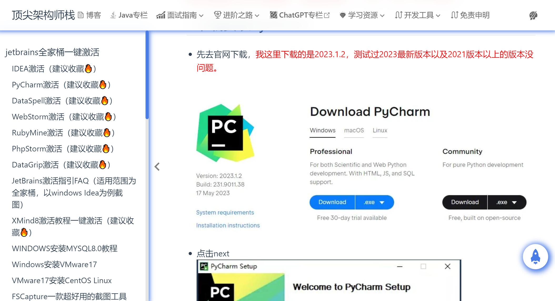Click 'Welcome to PyCharm Setup' text
This screenshot has height=301, width=555.
[x=352, y=287]
